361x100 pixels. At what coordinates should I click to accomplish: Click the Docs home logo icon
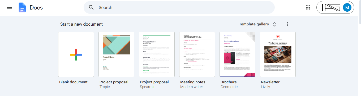22,7
